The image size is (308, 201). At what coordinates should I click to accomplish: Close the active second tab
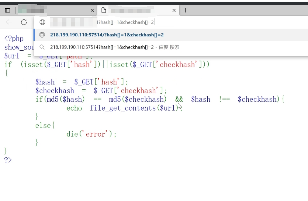pyautogui.click(x=174, y=11)
